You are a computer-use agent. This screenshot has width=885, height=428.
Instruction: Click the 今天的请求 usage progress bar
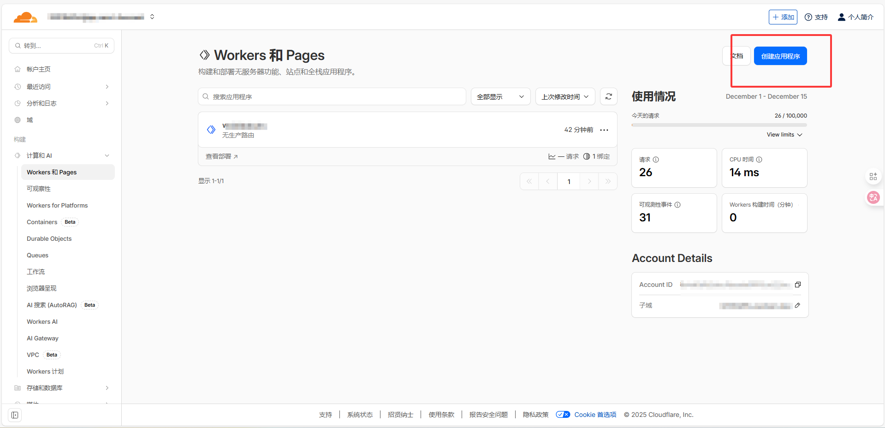click(x=719, y=125)
